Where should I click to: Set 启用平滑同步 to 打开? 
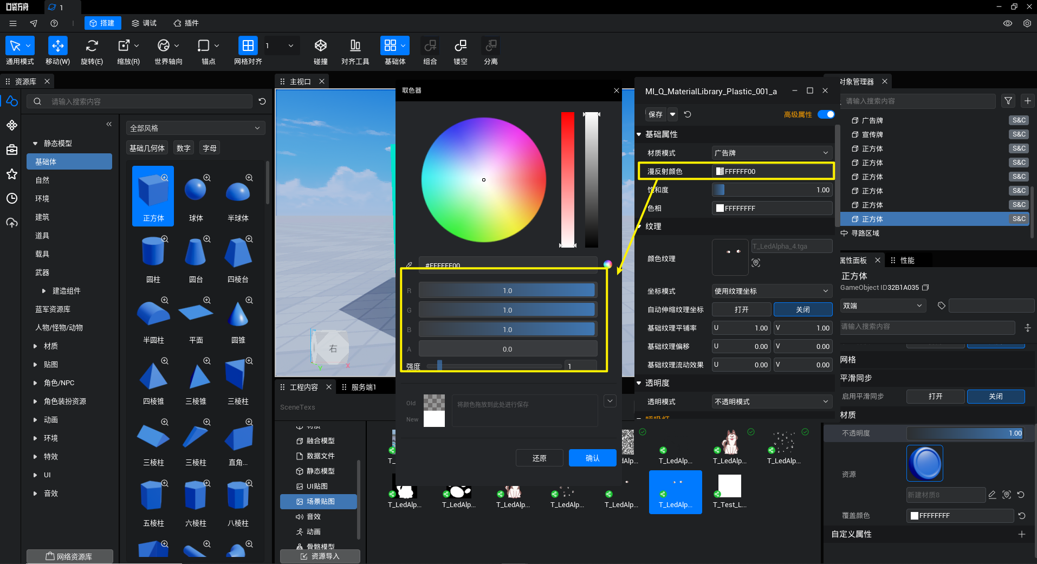(935, 396)
